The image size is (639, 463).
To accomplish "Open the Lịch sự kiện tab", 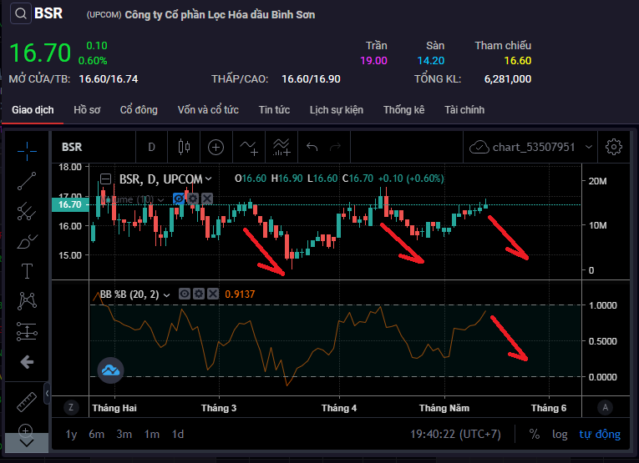I will [x=337, y=110].
